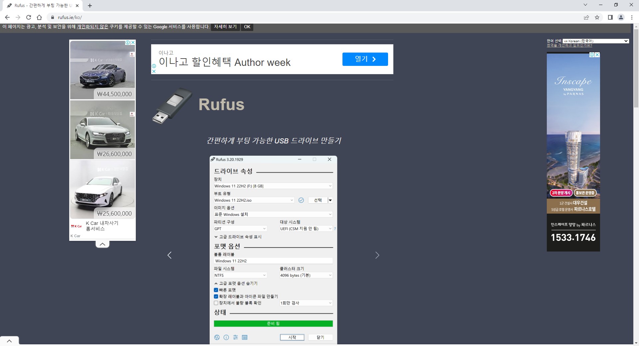This screenshot has height=346, width=639.
Task: Click the page reload icon in the browser
Action: coord(29,17)
